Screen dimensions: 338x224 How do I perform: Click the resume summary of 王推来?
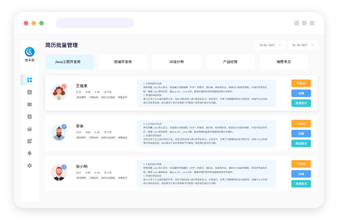[x=206, y=93]
